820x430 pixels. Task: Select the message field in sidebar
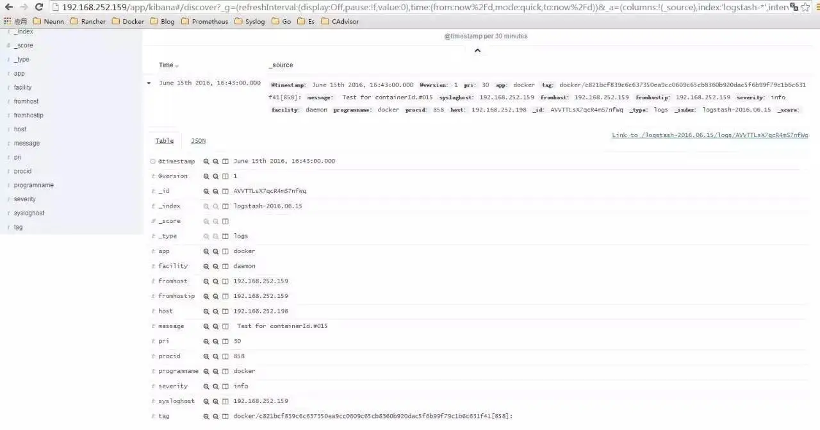[27, 144]
